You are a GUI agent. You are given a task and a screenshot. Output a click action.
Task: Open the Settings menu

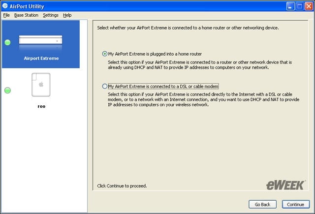coord(51,15)
